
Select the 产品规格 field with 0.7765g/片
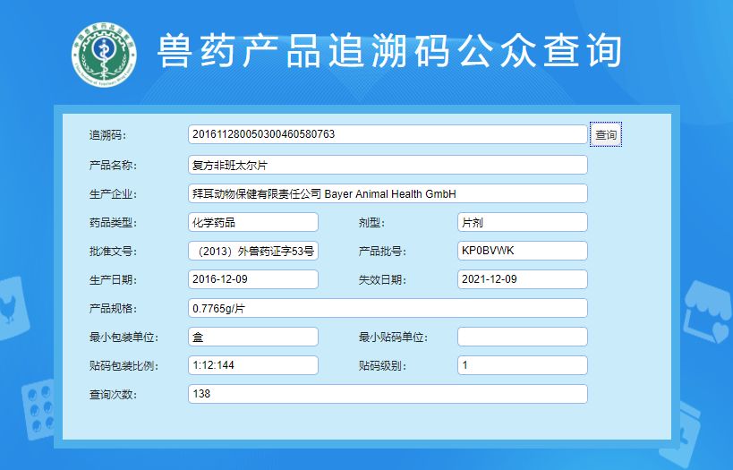pos(388,308)
